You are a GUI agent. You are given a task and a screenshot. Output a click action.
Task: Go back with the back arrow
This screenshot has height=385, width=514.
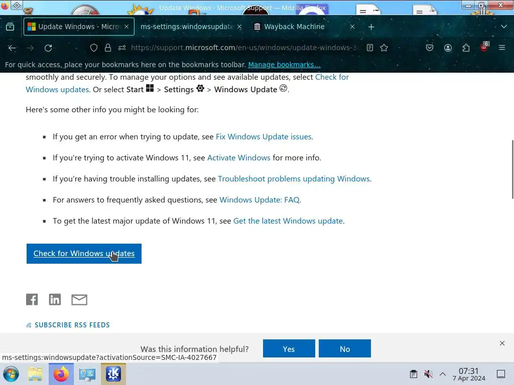click(12, 48)
